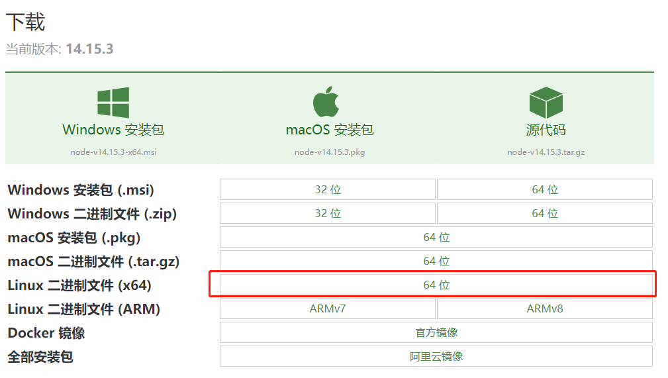Select ARMv7 Linux binary download
This screenshot has width=668, height=378.
click(x=328, y=309)
